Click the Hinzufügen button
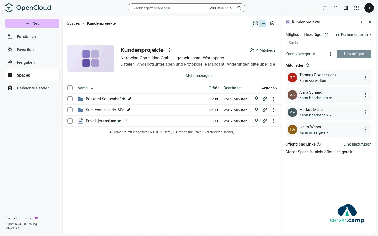Screen dimensions: 378x236 pyautogui.click(x=354, y=54)
